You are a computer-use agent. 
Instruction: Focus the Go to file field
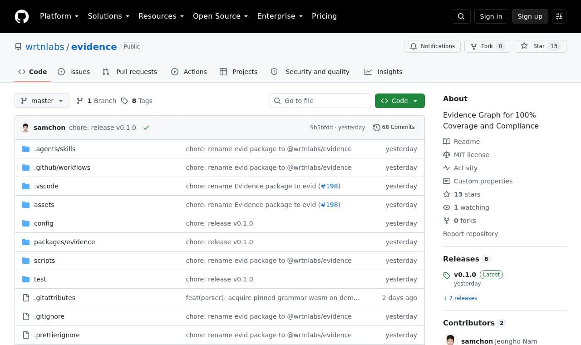[320, 101]
